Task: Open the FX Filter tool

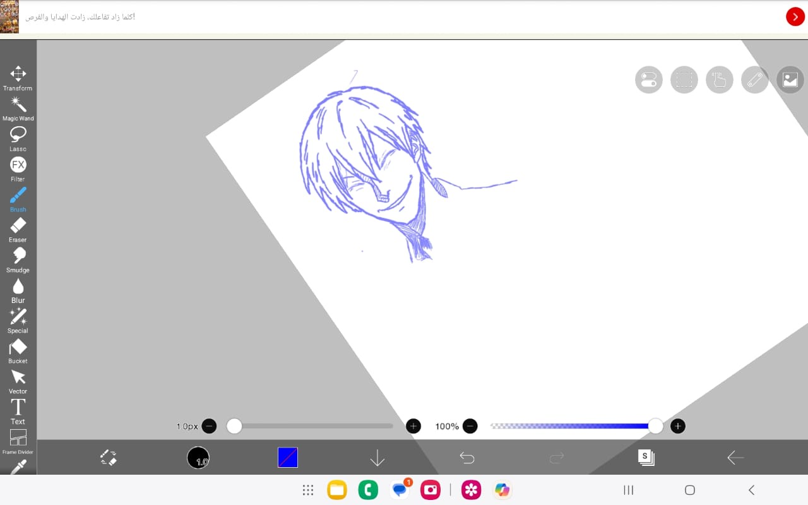Action: 18,169
